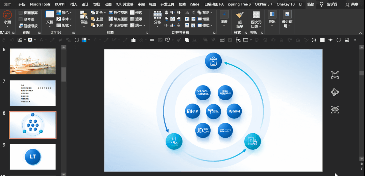This screenshot has width=365, height=176.
Task: Click the shopping bag circle on slide
Action: pyautogui.click(x=213, y=62)
